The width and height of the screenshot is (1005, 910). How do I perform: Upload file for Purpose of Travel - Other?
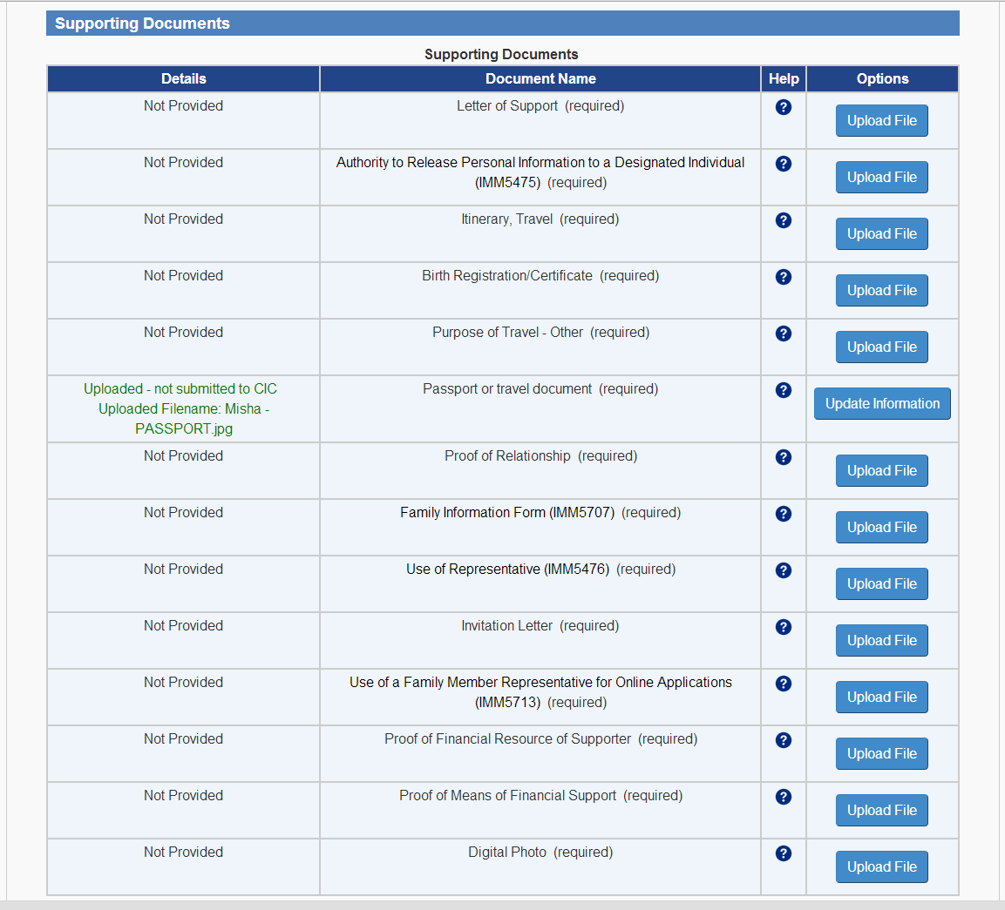click(x=882, y=347)
